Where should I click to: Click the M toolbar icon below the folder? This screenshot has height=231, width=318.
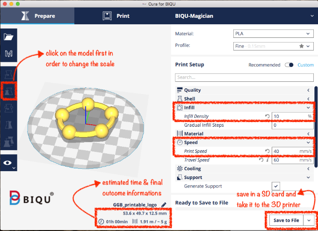(8, 54)
